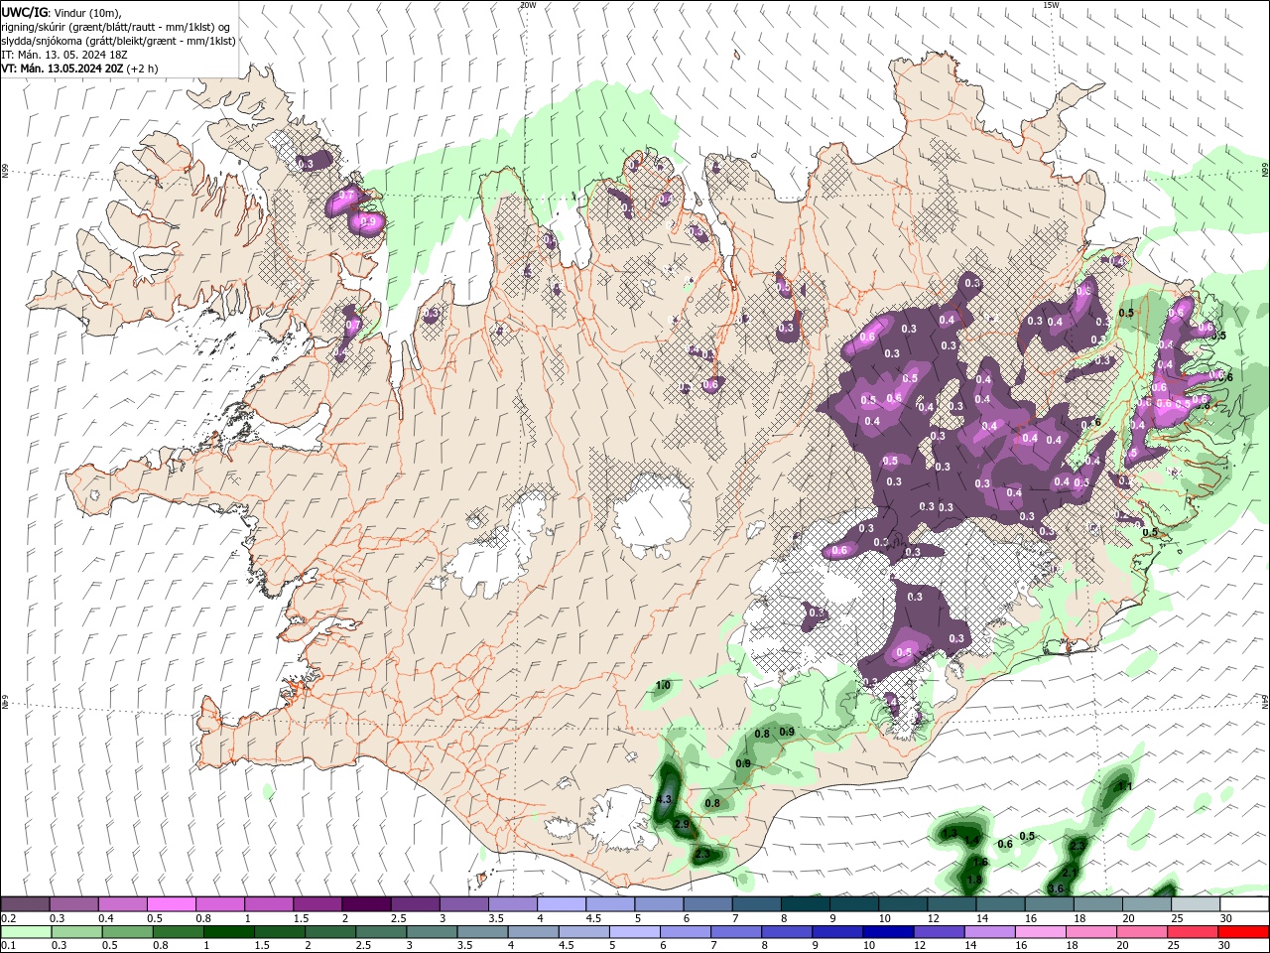Click the snow legend swatch starting at 0.2
The image size is (1270, 953).
coord(25,904)
